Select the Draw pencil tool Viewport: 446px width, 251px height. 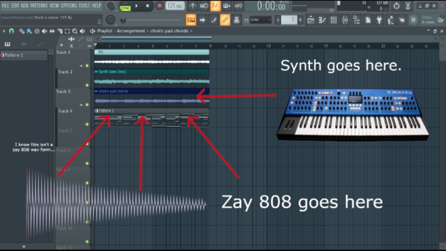[x=22, y=31]
